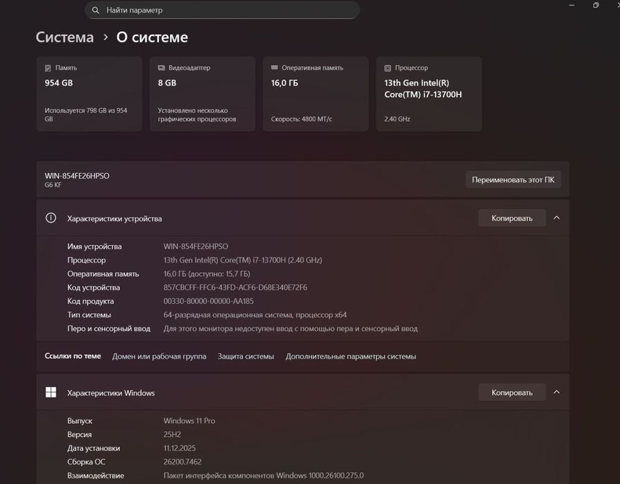Copy device specs with Копировать button

coord(512,218)
